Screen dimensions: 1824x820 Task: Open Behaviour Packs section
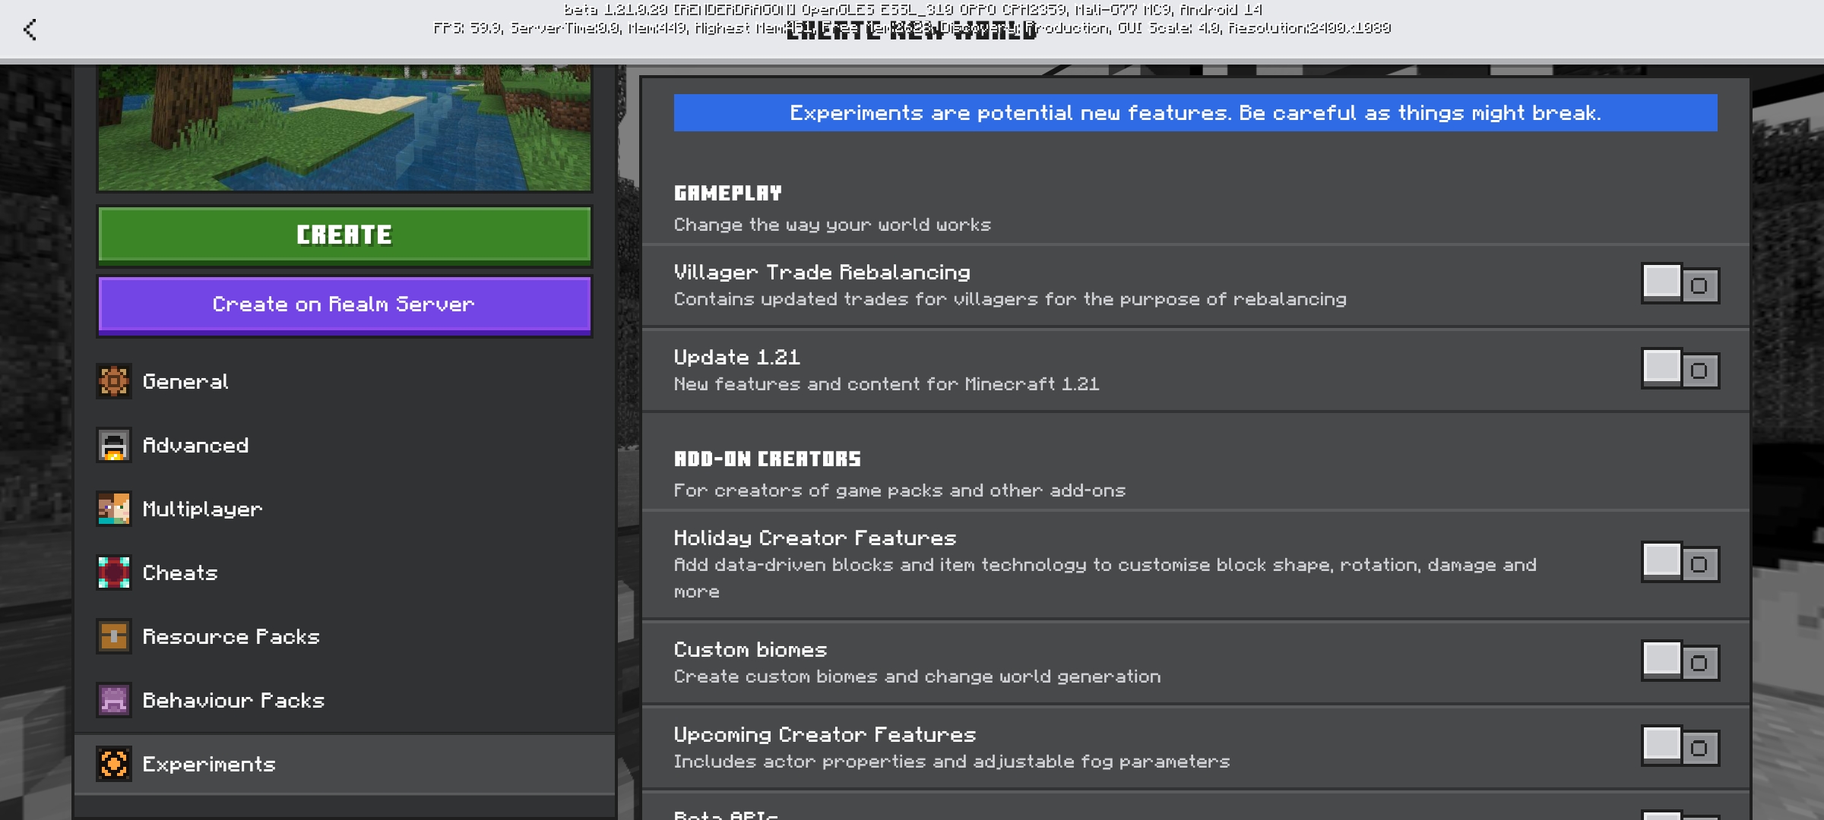click(x=233, y=700)
